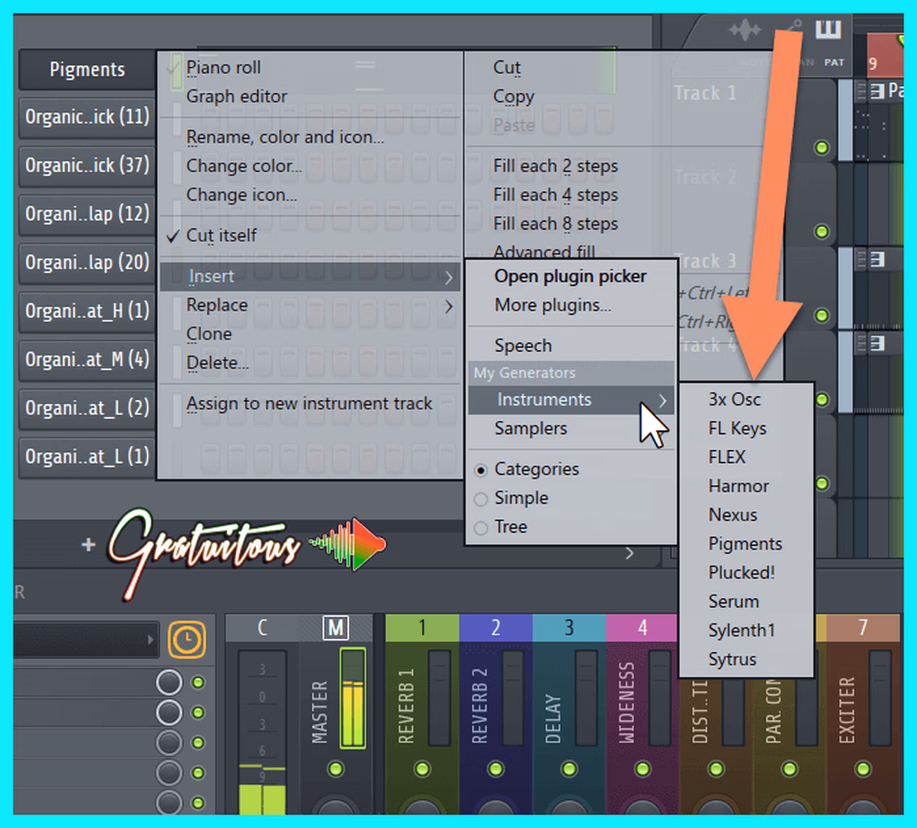Add a new channel with plus icon

(89, 544)
